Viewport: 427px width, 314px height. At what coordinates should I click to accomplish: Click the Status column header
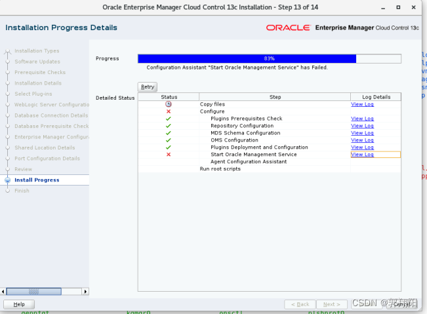169,97
